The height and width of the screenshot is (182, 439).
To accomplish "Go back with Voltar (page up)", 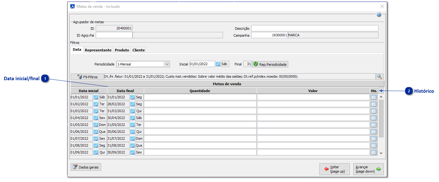I will 334,169.
